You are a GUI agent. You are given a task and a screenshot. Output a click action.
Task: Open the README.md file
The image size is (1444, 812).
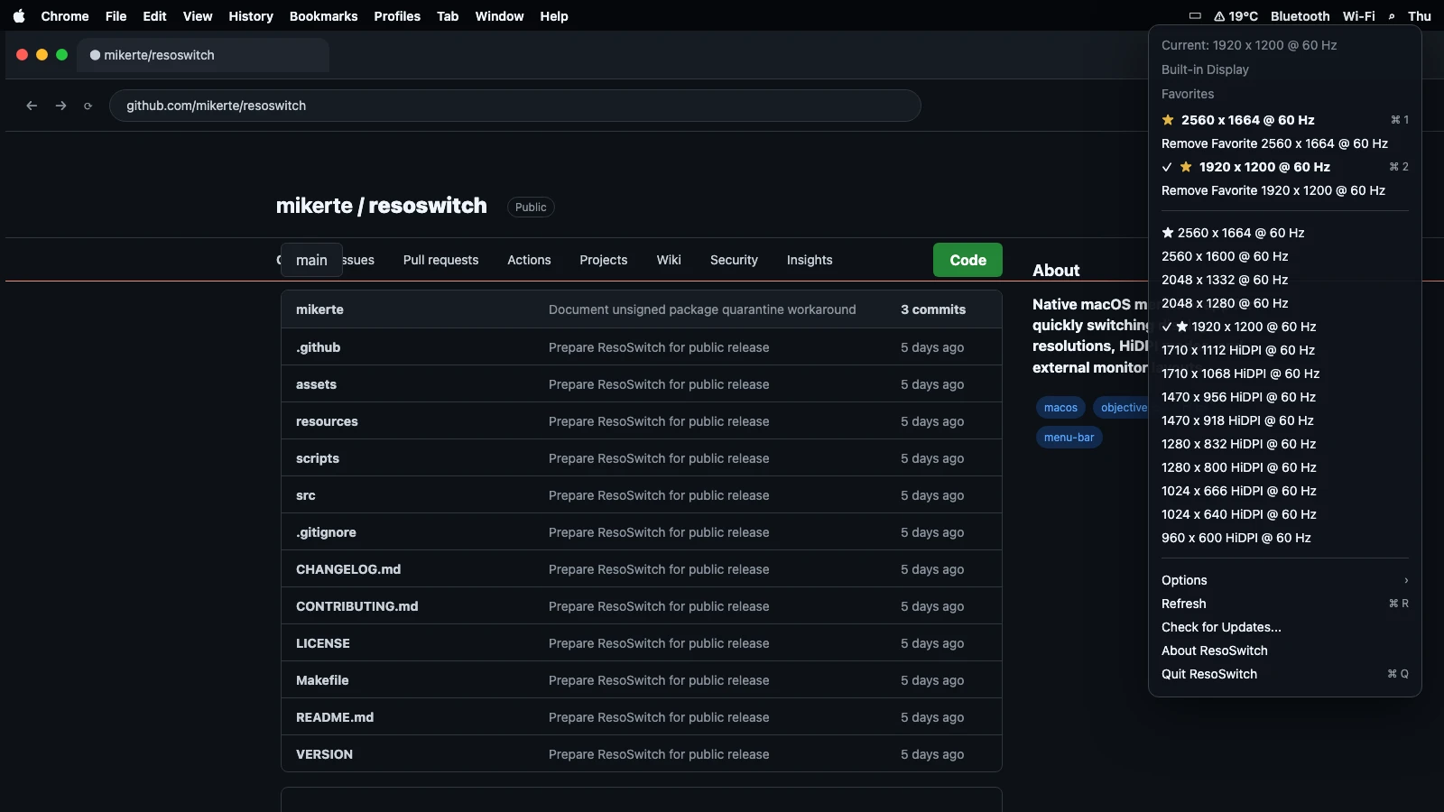pos(335,717)
